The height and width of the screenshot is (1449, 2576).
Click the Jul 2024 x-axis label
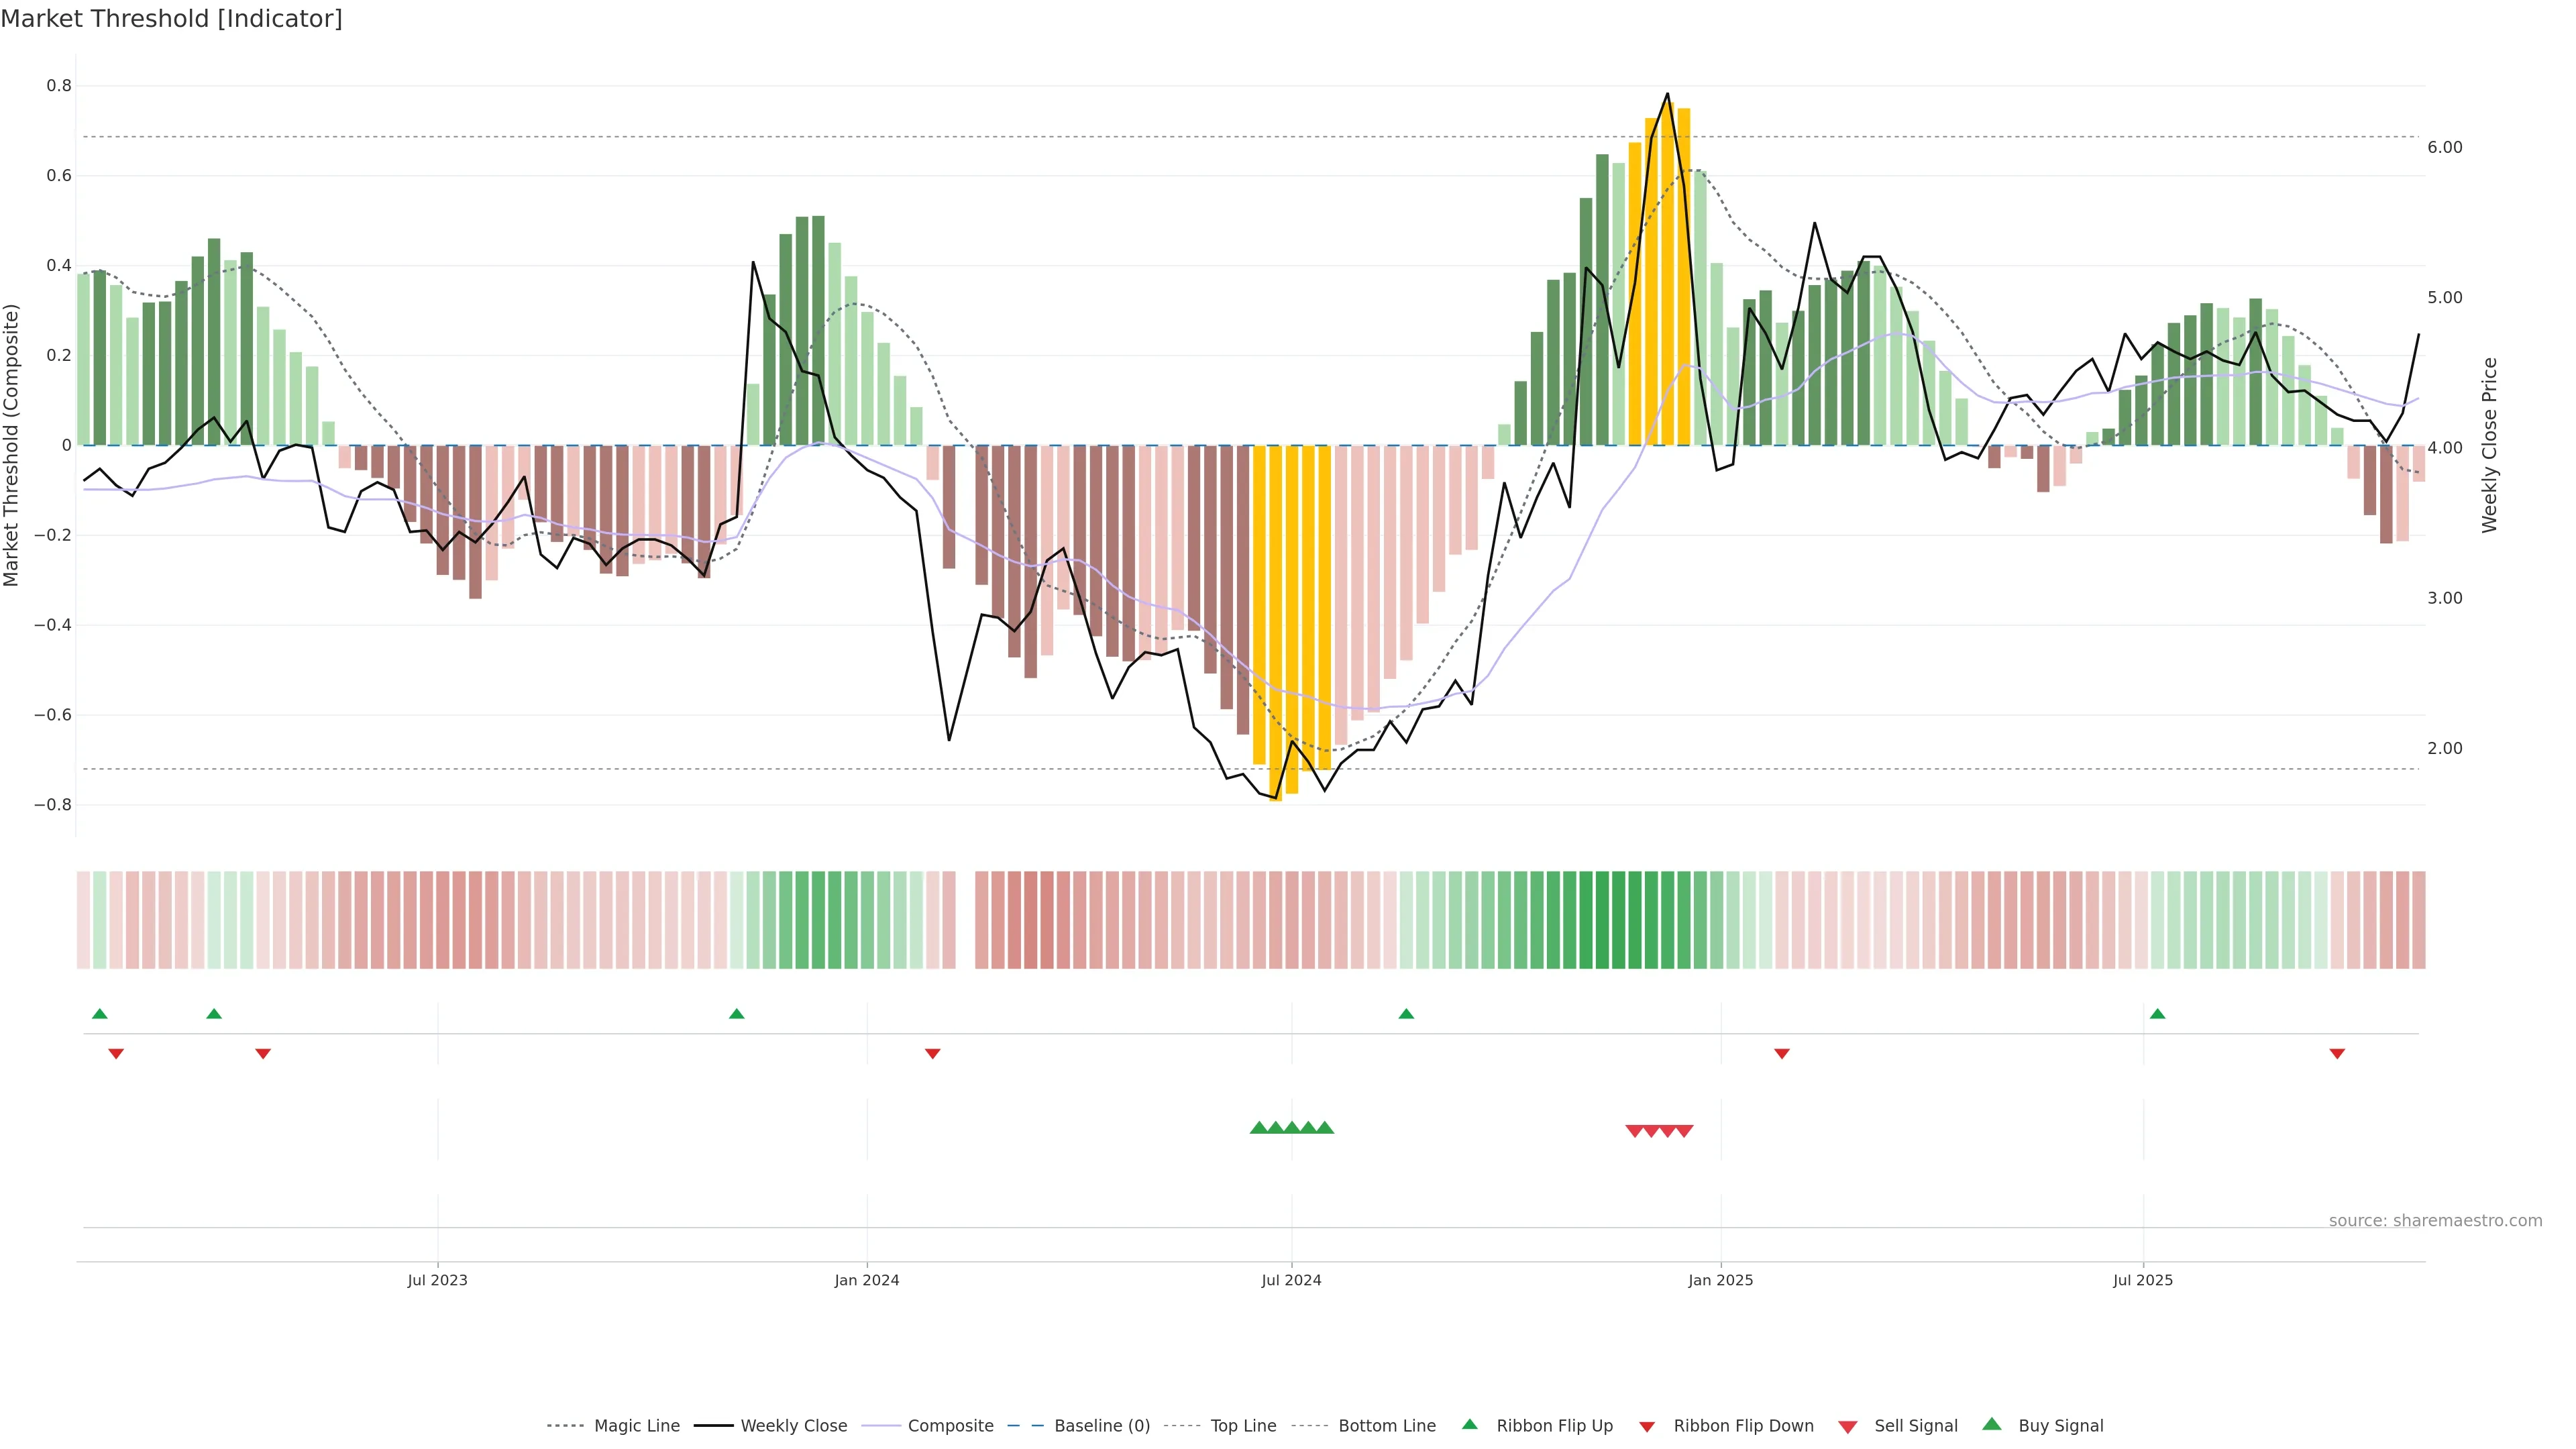[x=1291, y=1280]
